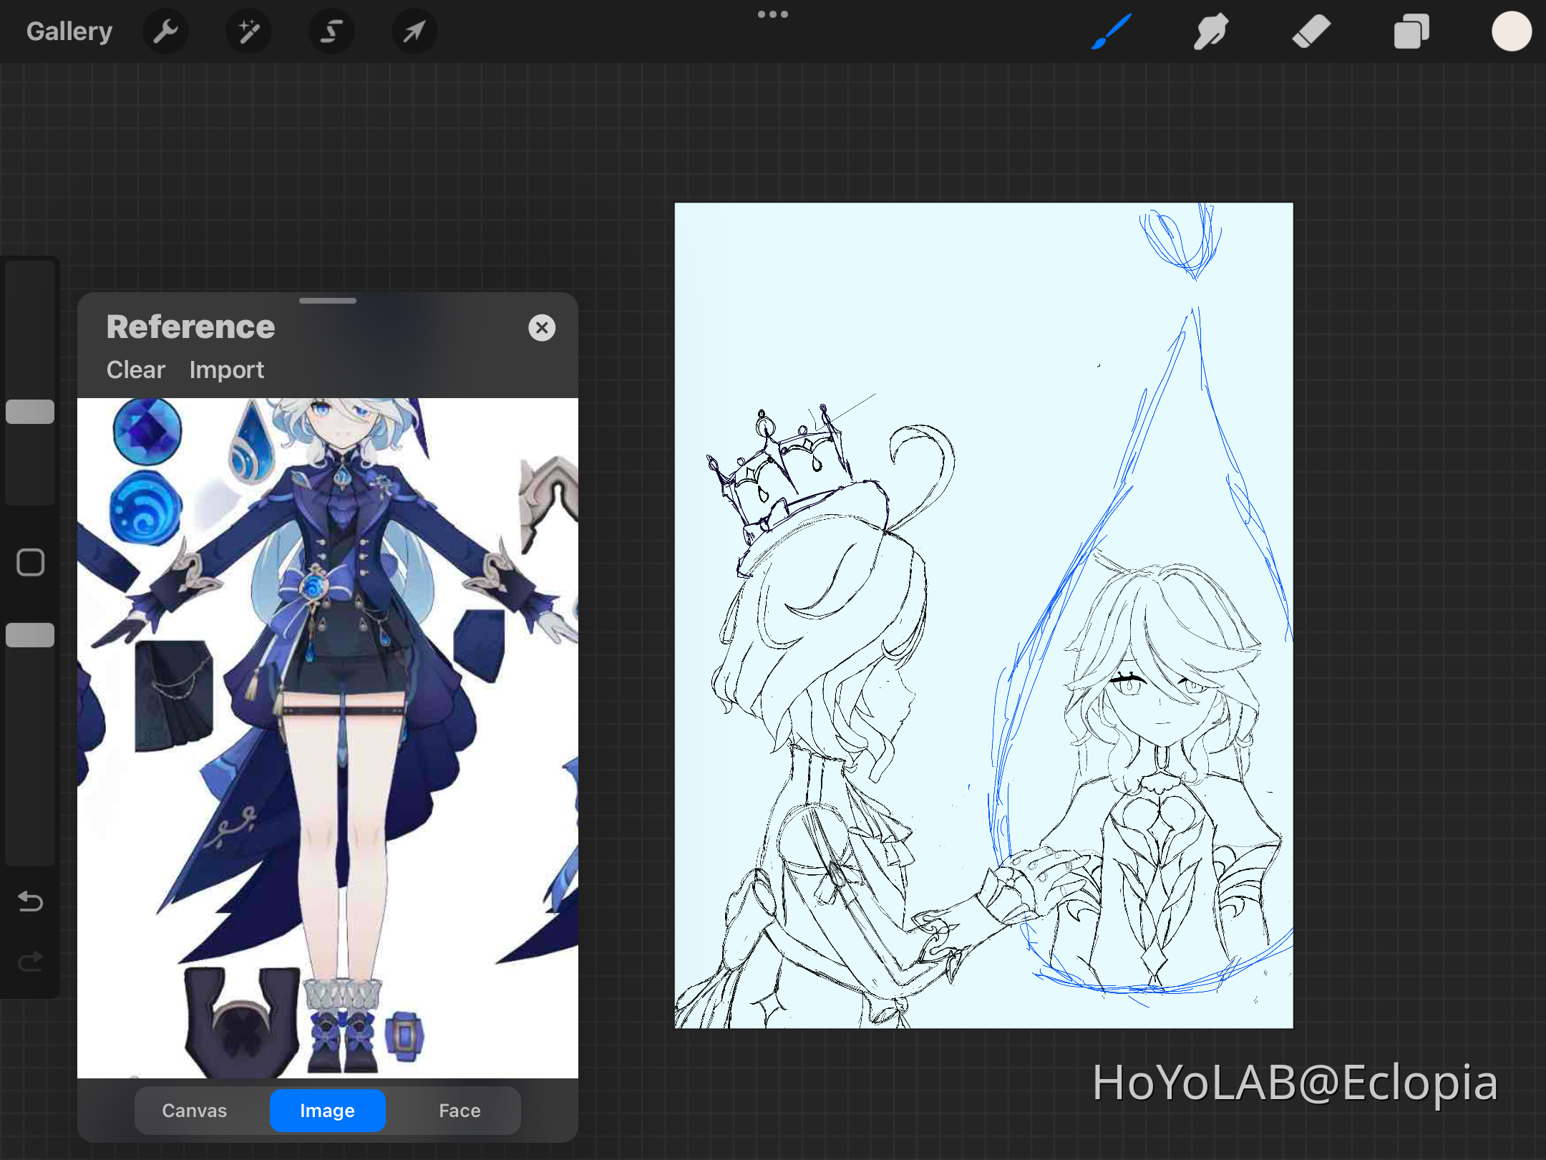Screen dimensions: 1546x1160
Task: Select the Eraser tool
Action: [x=1311, y=31]
